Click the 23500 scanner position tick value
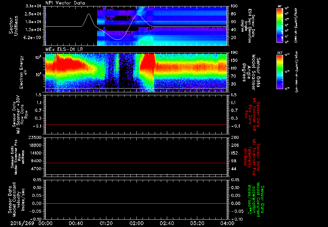 point(35,137)
